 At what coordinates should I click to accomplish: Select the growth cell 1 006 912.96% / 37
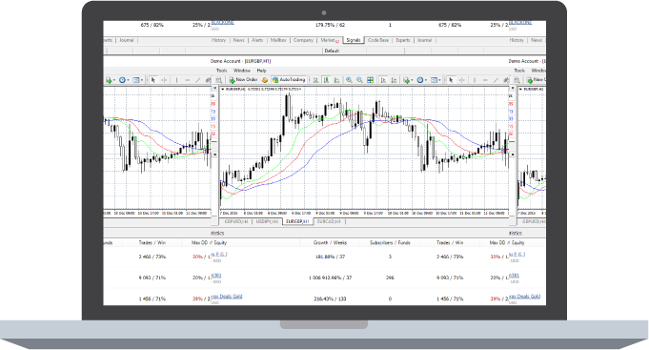(330, 278)
